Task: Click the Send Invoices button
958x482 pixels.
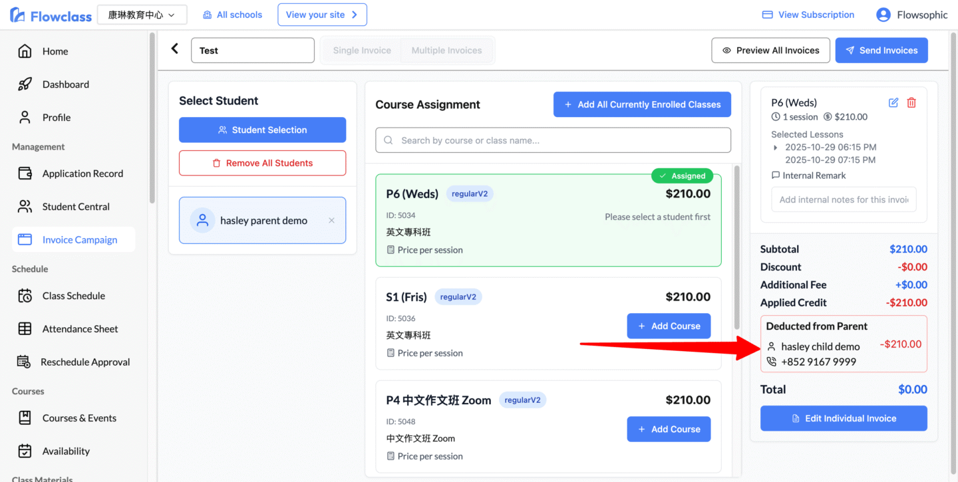Action: click(x=881, y=51)
